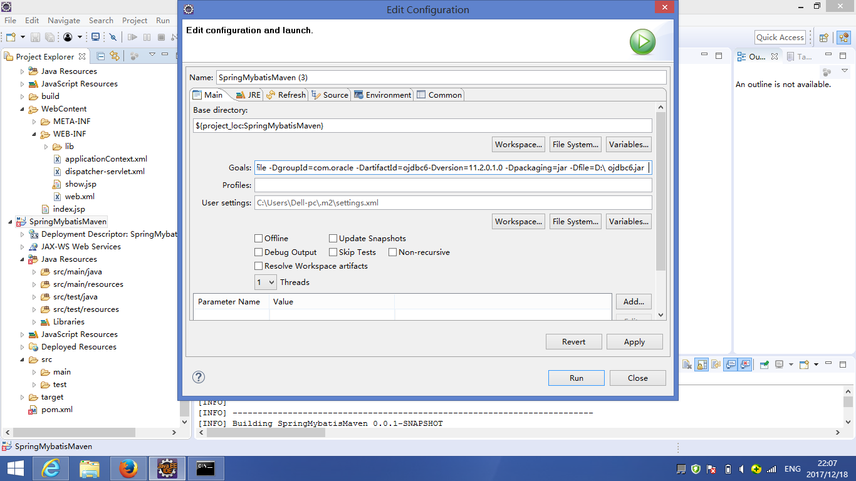This screenshot has height=481, width=856.
Task: Collapse the WebContent folder
Action: click(x=23, y=109)
